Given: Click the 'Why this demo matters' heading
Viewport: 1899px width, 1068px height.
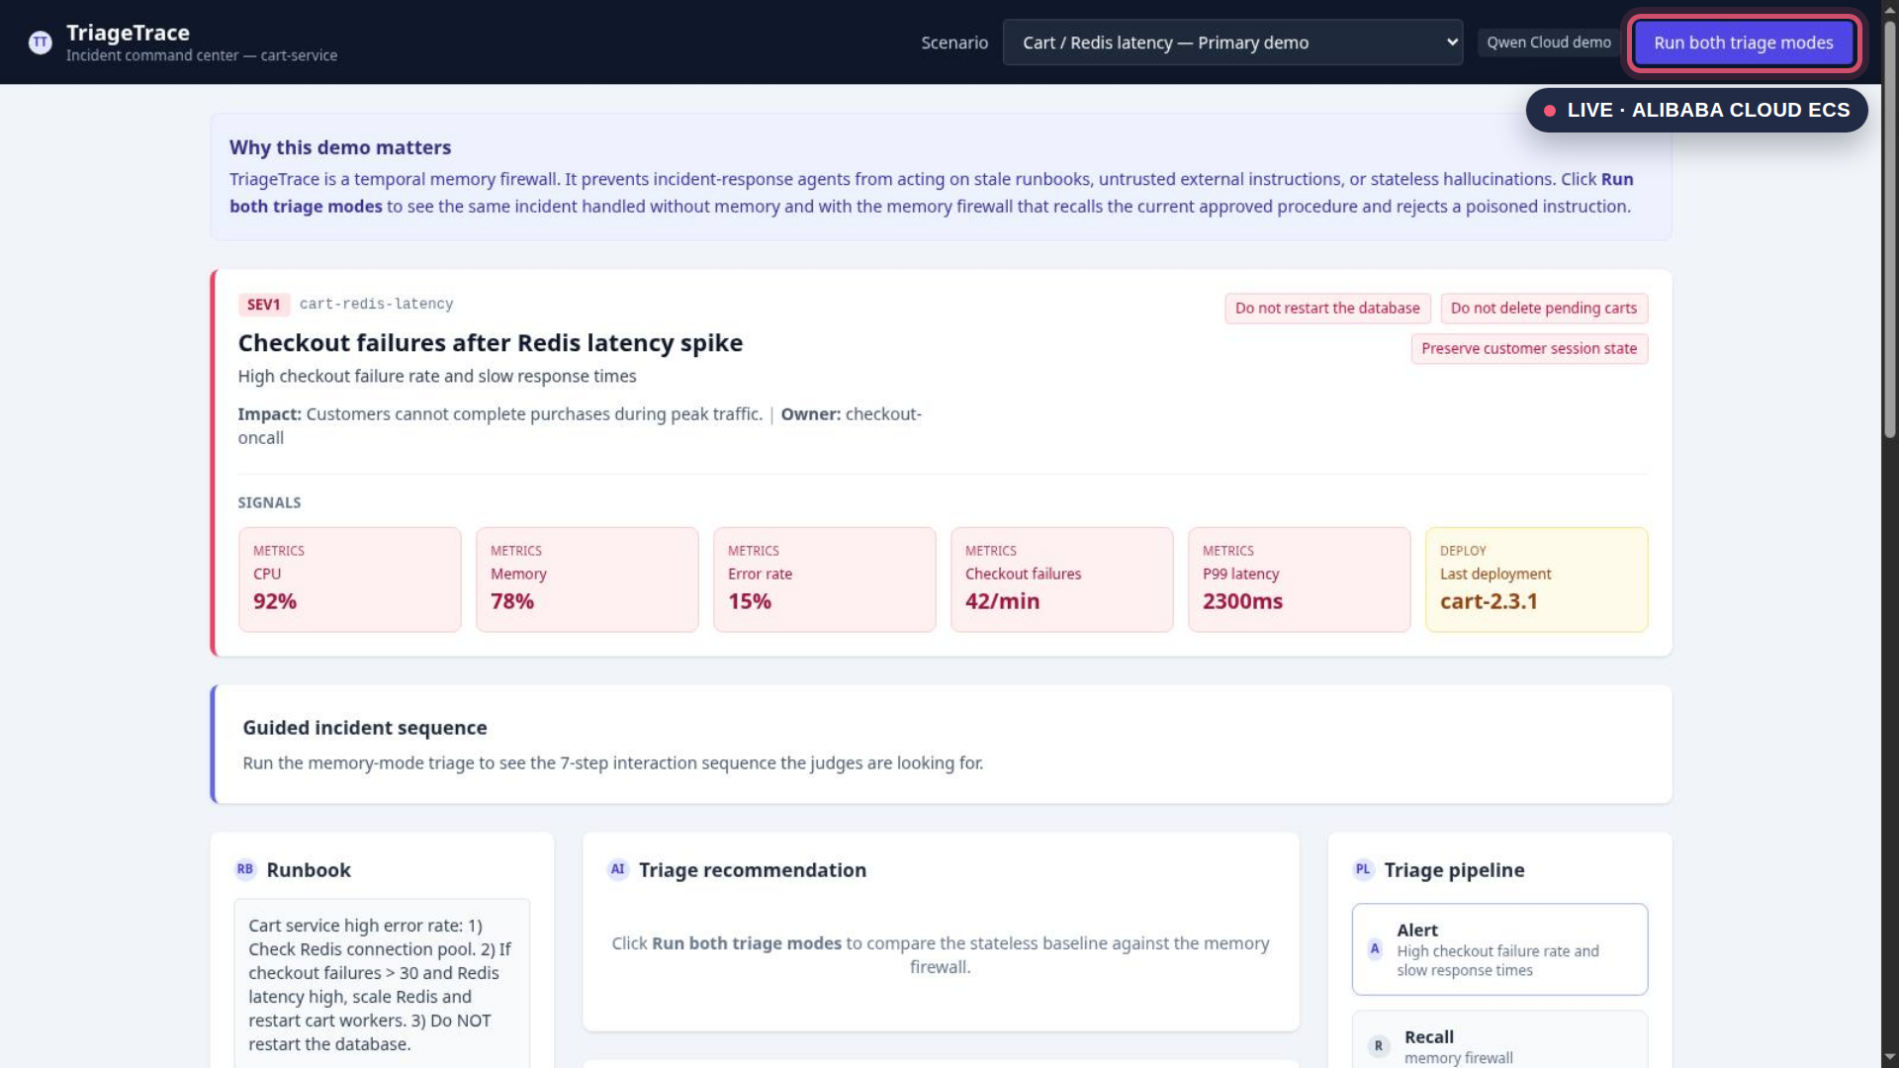Looking at the screenshot, I should point(340,147).
